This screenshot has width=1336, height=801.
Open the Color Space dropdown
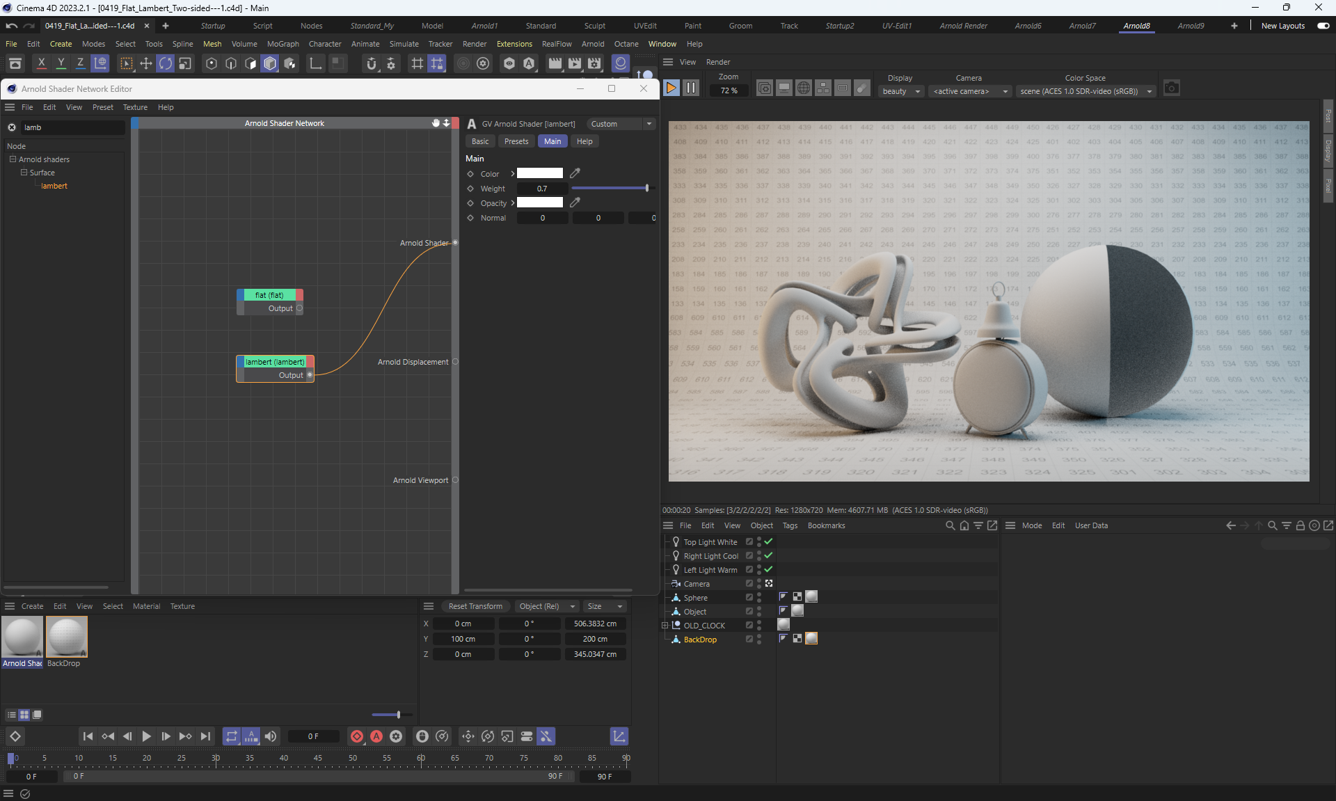(x=1085, y=91)
